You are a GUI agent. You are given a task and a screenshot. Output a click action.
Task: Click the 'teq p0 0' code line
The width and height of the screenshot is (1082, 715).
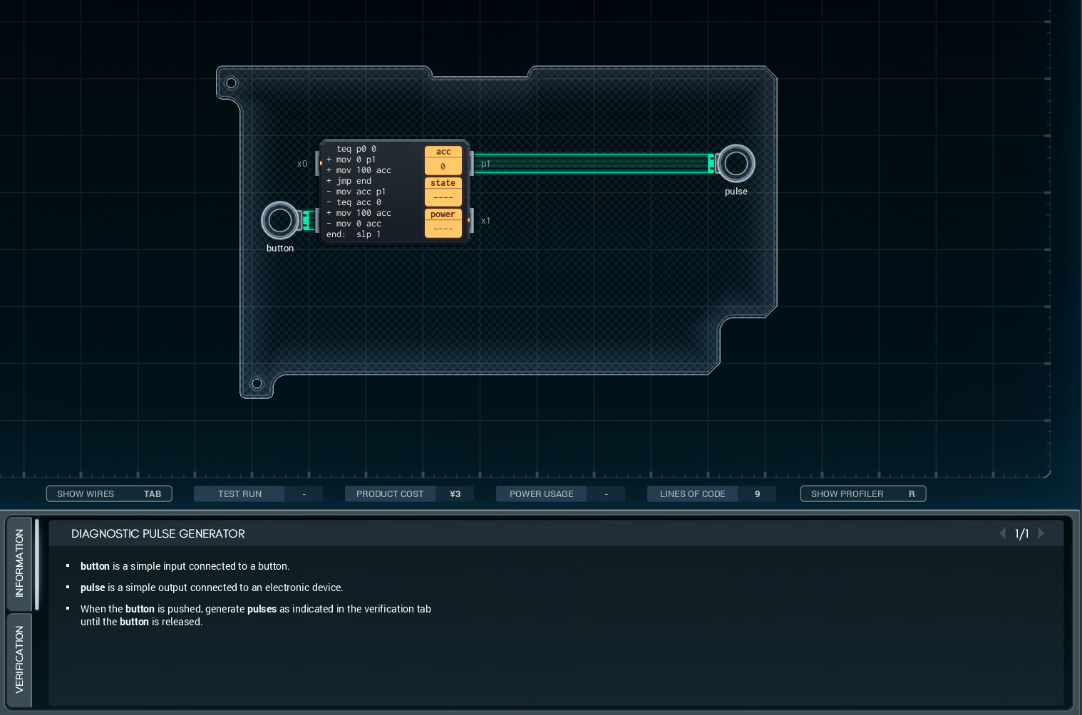click(x=356, y=149)
